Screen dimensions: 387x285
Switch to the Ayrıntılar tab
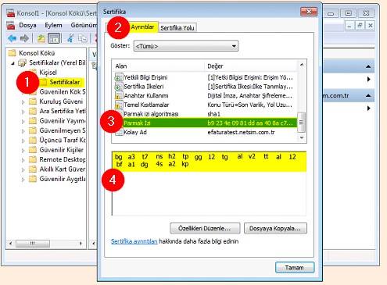tap(142, 27)
